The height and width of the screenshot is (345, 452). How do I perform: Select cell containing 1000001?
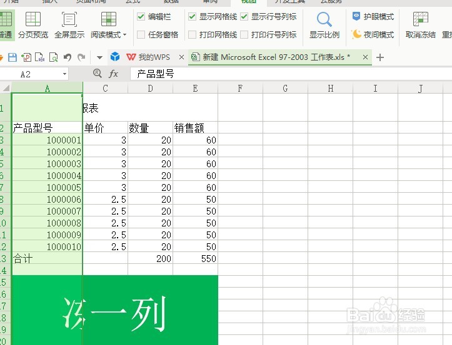(47, 140)
